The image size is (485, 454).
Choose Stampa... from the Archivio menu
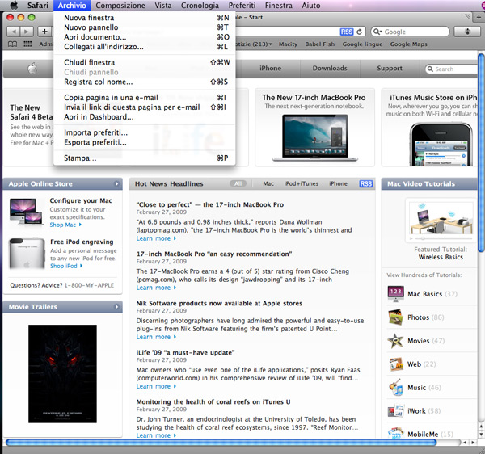(80, 158)
